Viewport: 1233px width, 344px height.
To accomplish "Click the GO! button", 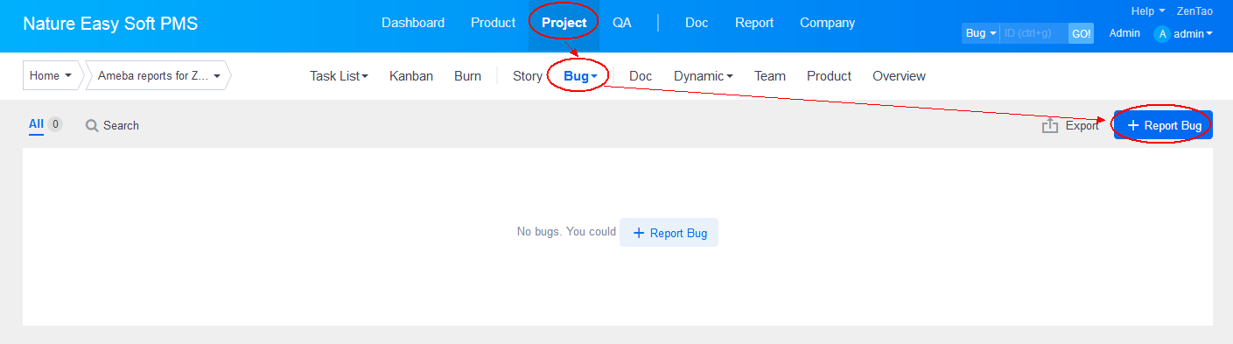I will (x=1082, y=33).
